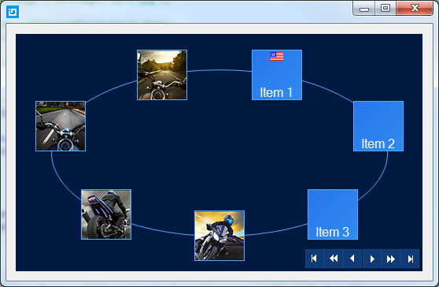Select the highway speedometer view thumbnail
The image size is (439, 287).
click(61, 126)
